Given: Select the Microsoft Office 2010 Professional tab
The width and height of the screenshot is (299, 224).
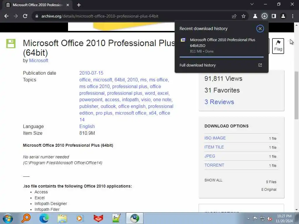Looking at the screenshot, I should coord(38,5).
